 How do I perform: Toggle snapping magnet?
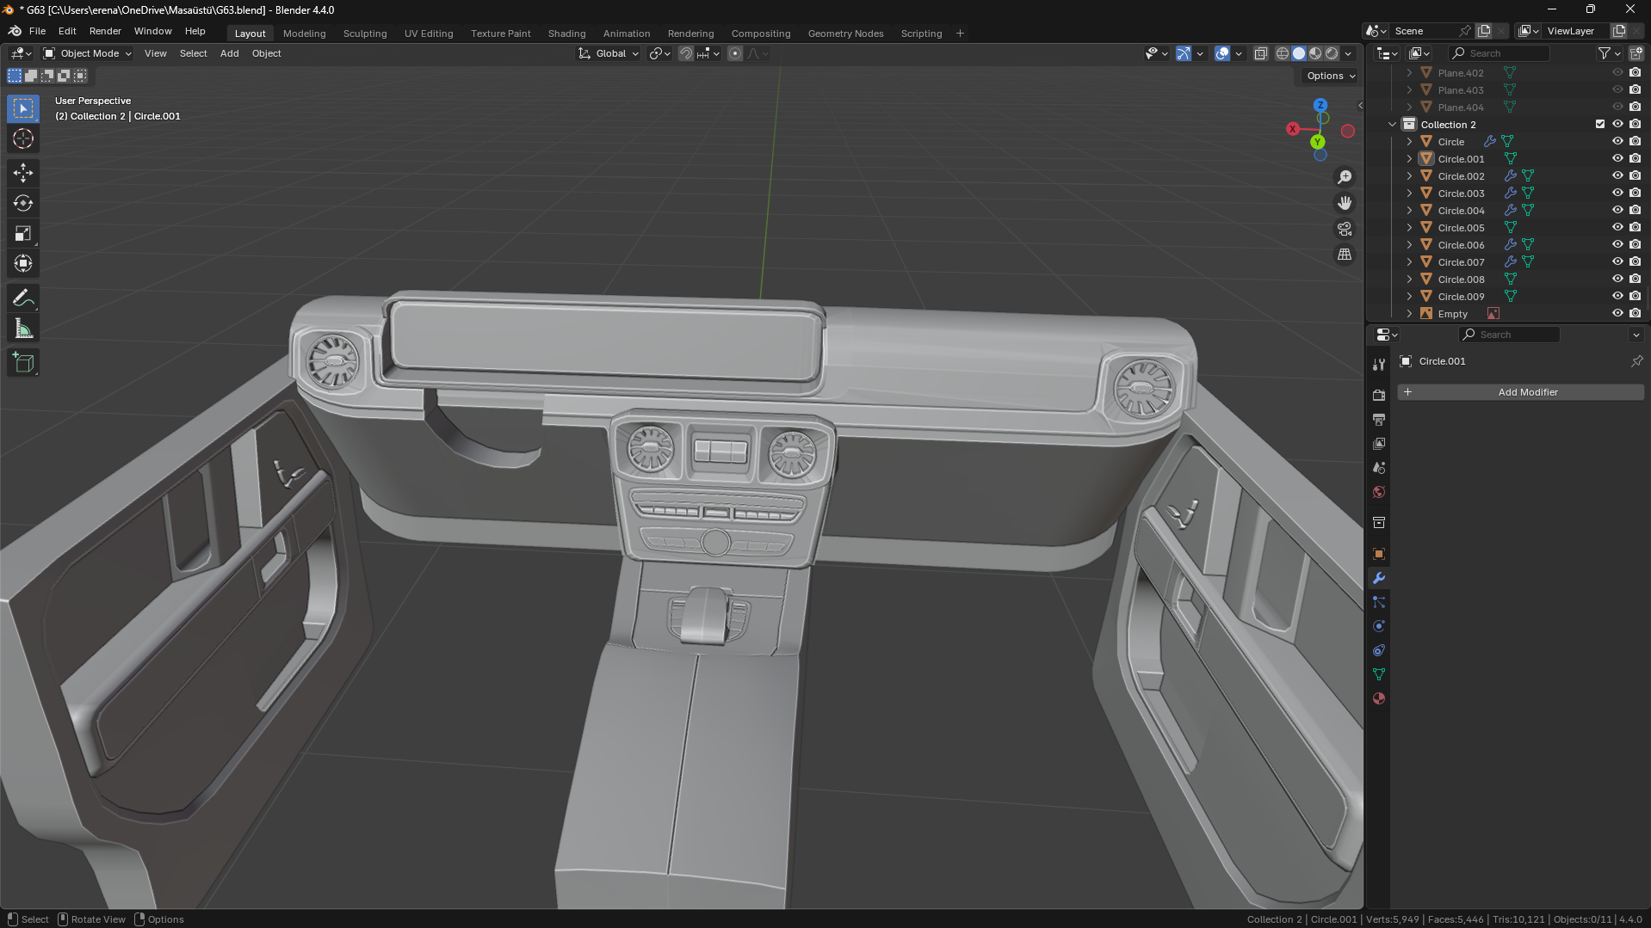[x=685, y=53]
